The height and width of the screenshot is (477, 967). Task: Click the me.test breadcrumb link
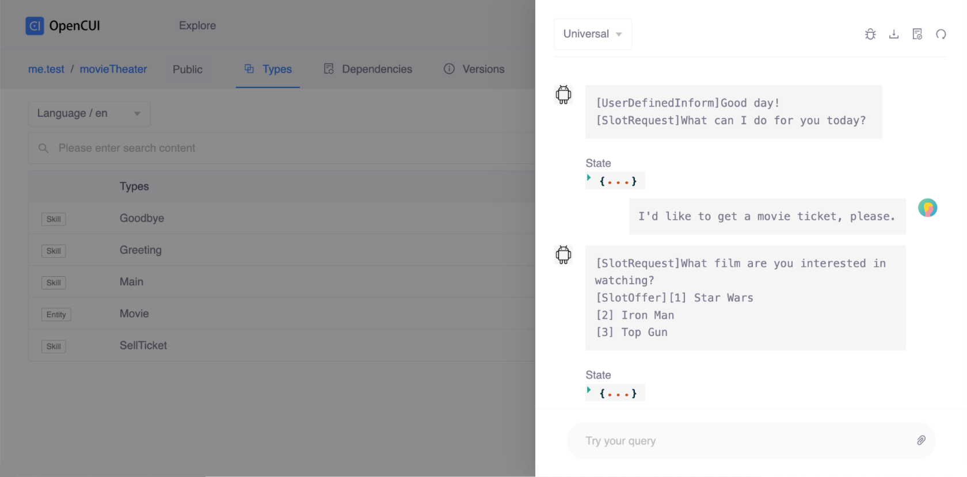(x=46, y=69)
